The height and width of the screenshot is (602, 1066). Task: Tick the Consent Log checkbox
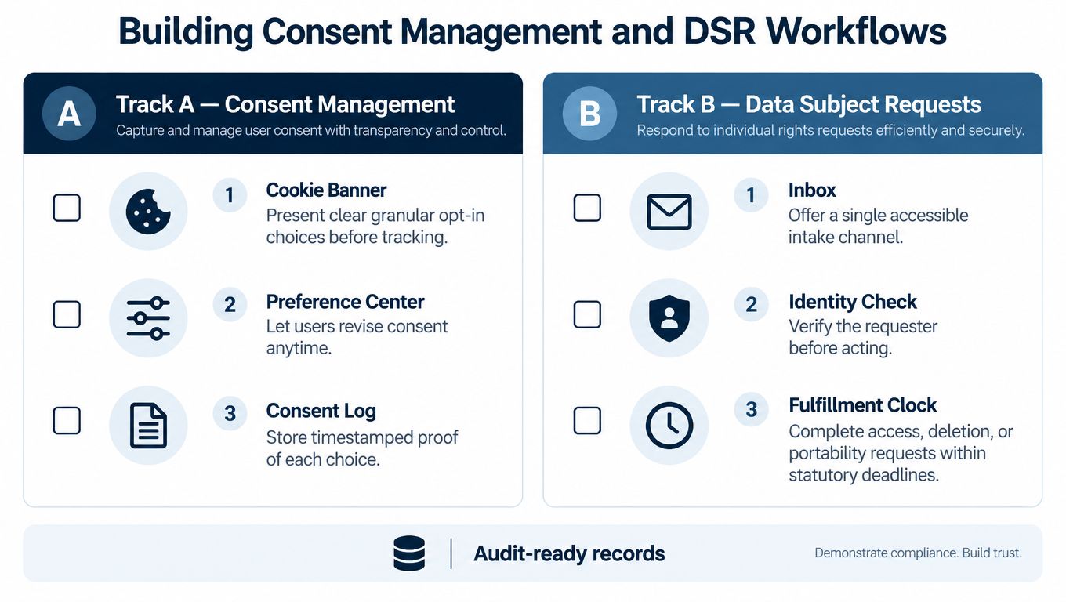pyautogui.click(x=67, y=421)
